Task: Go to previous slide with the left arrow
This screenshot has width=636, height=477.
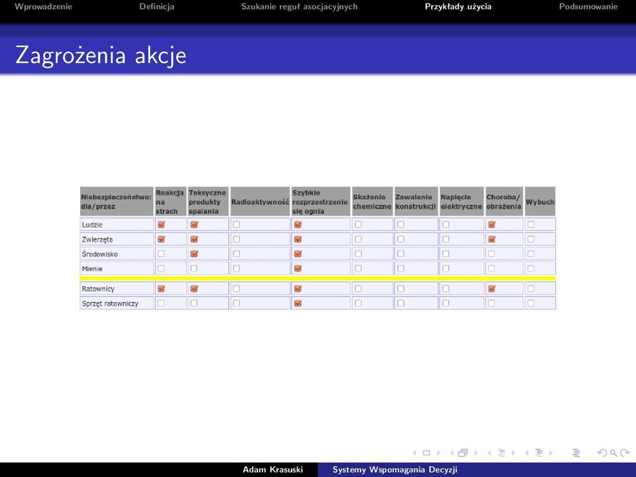Action: 415,453
